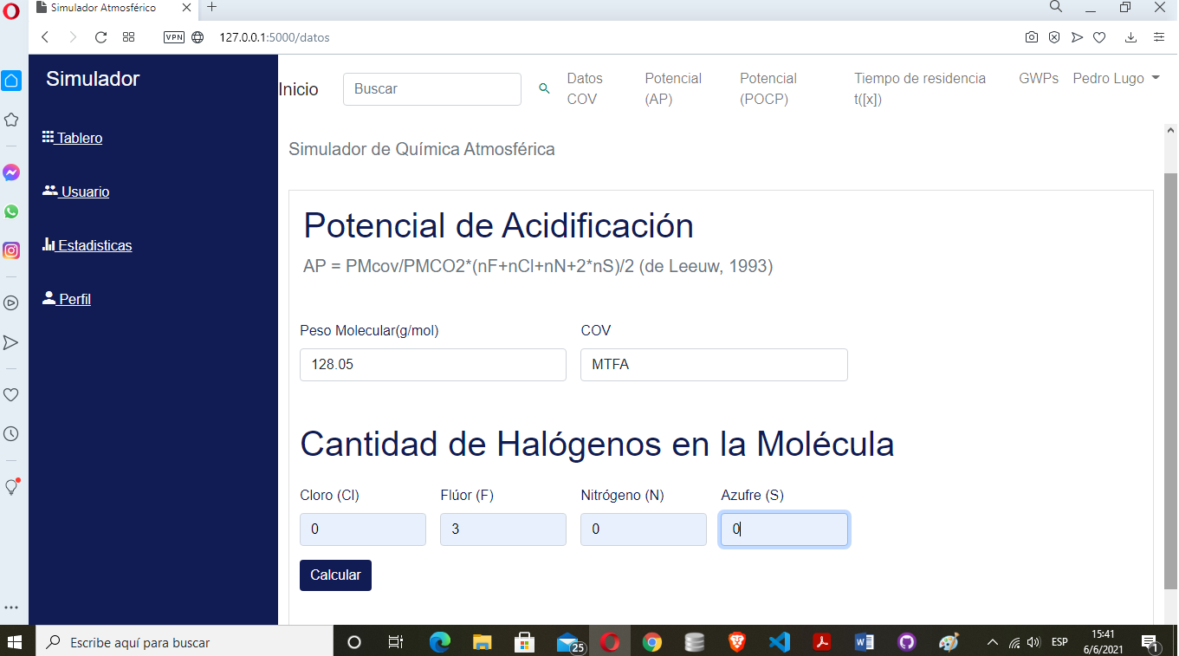Image resolution: width=1179 pixels, height=656 pixels.
Task: Open Potencial (POCP) menu item
Action: [x=768, y=88]
